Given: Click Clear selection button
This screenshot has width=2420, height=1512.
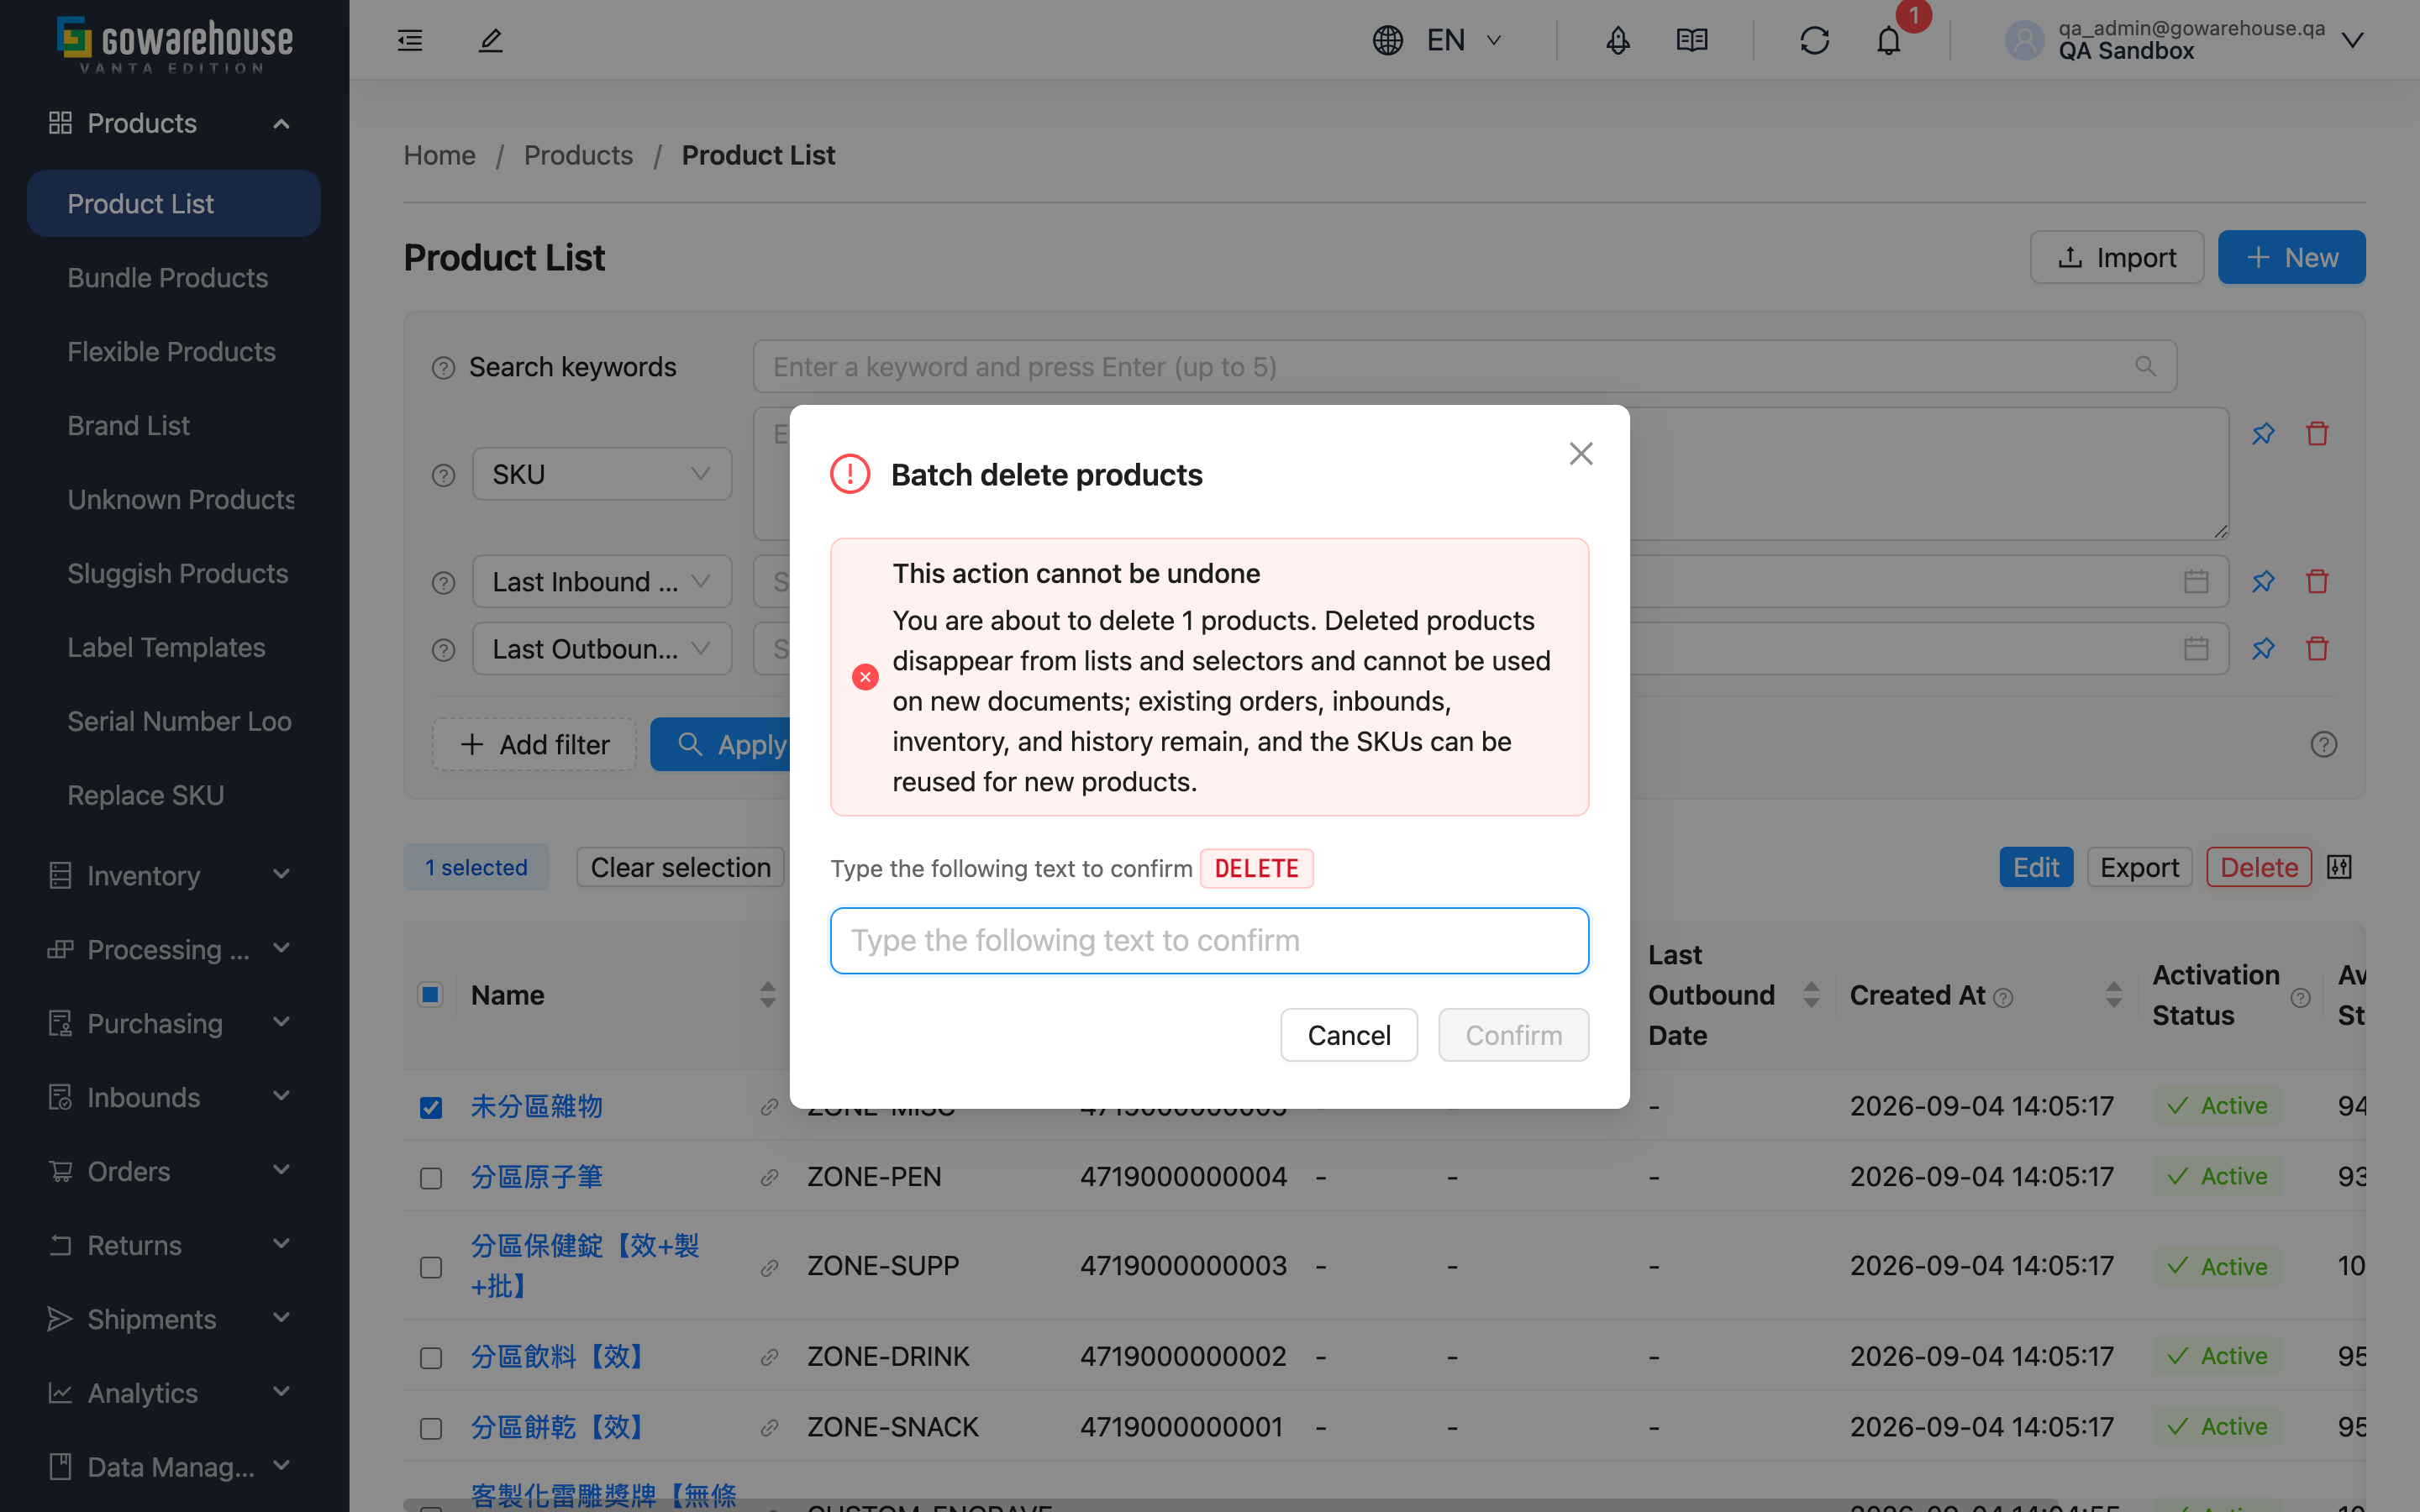Looking at the screenshot, I should (680, 867).
